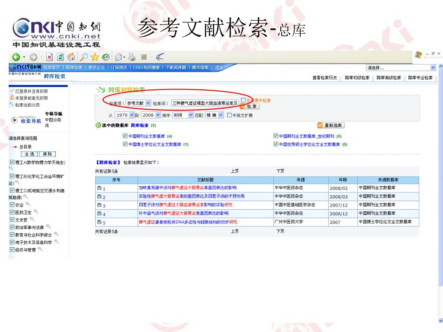This screenshot has width=443, height=332.
Task: Click the scrollbar down arrow at bottom right
Action: coord(441,320)
